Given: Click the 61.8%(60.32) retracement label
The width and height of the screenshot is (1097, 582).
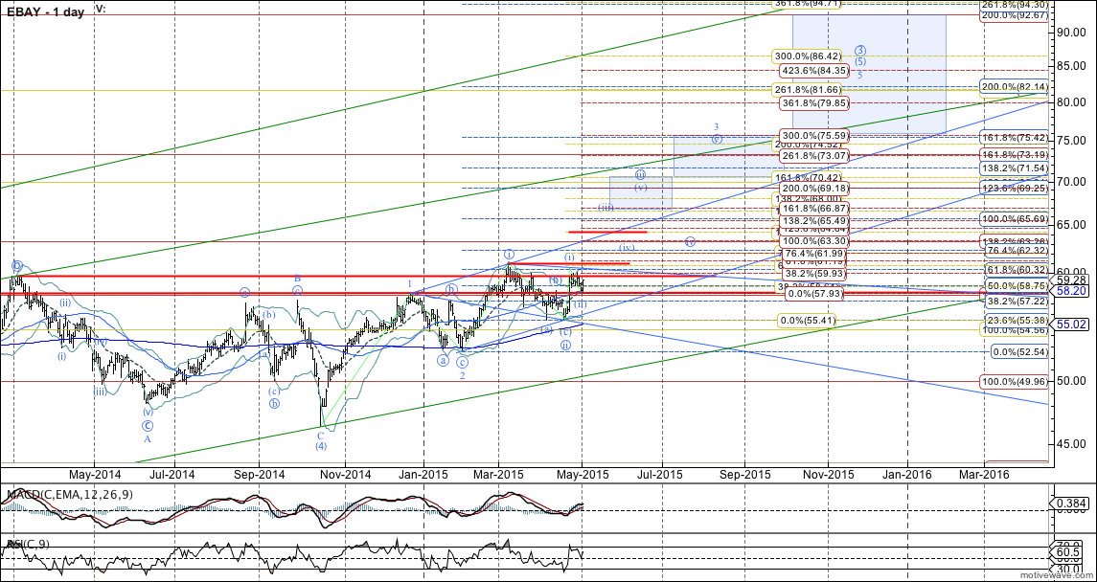Looking at the screenshot, I should coord(1017,269).
